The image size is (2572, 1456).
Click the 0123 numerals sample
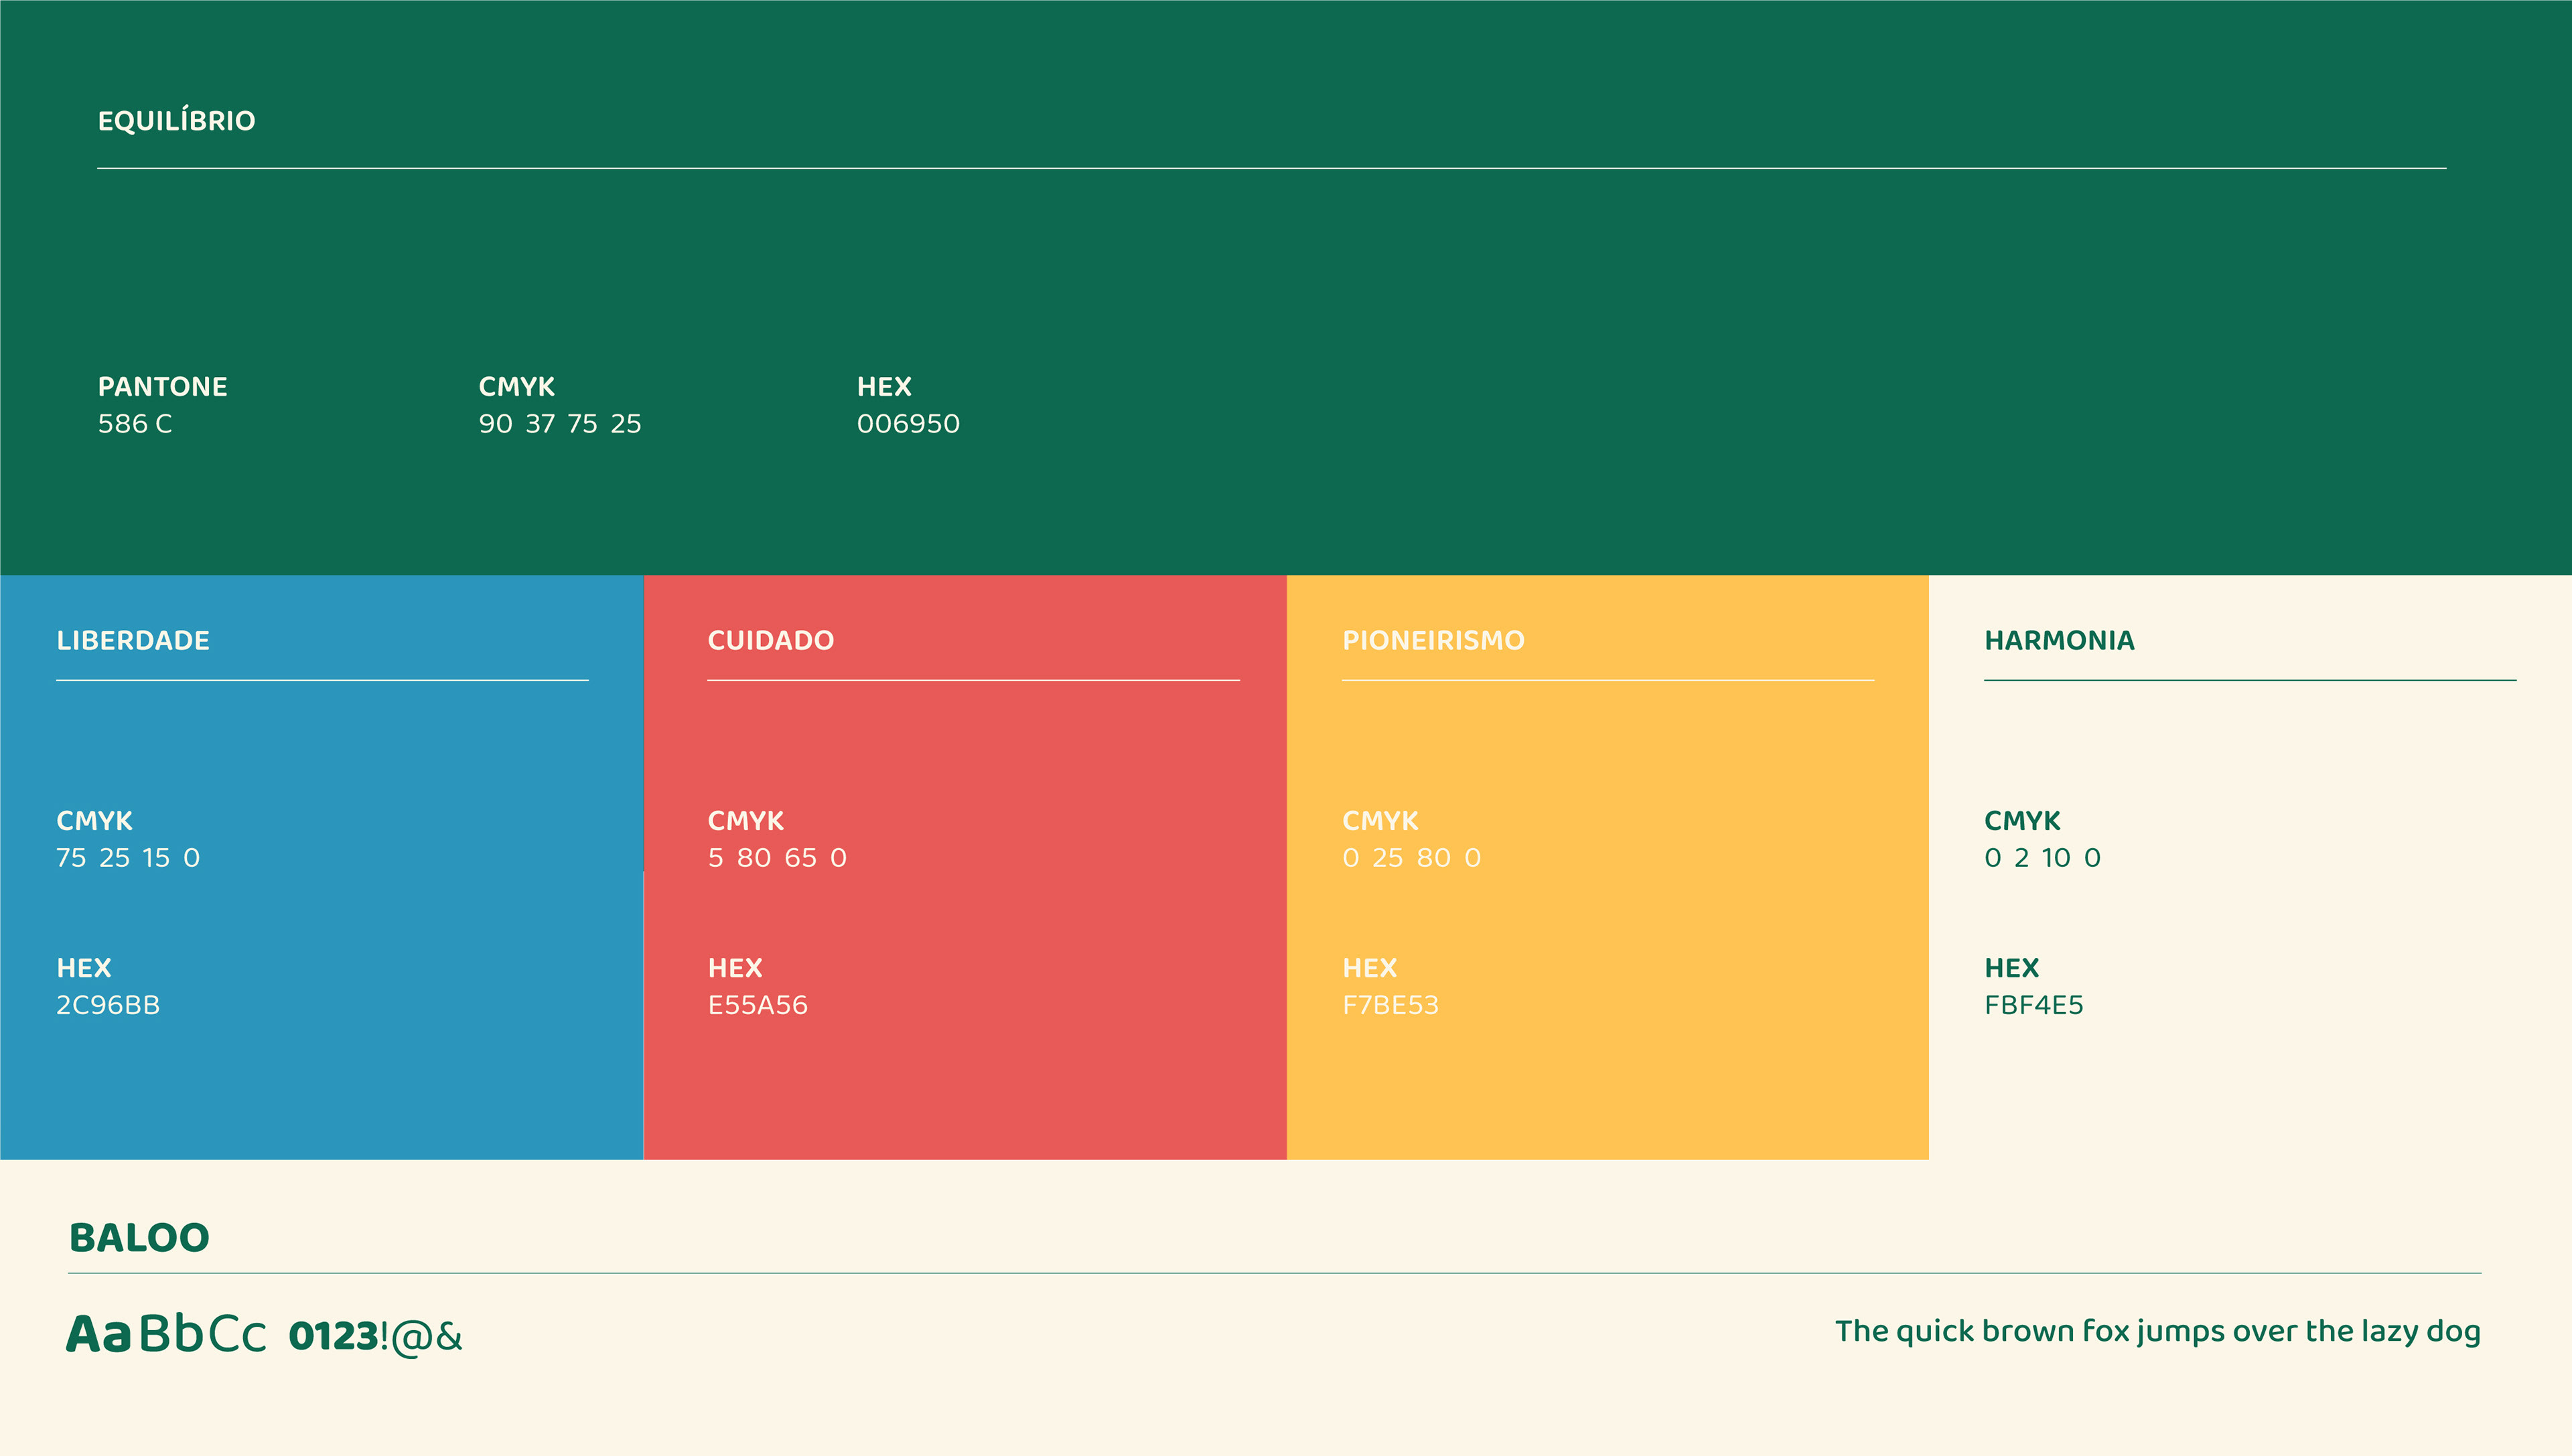[x=333, y=1337]
